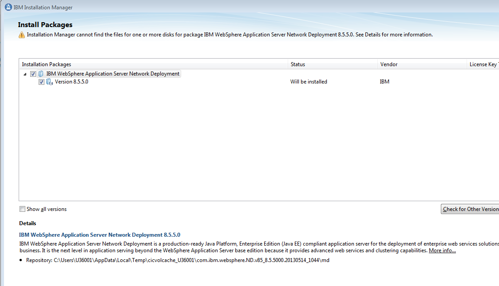Click the License Key column header
Screen dimensions: 499x286
(x=483, y=64)
